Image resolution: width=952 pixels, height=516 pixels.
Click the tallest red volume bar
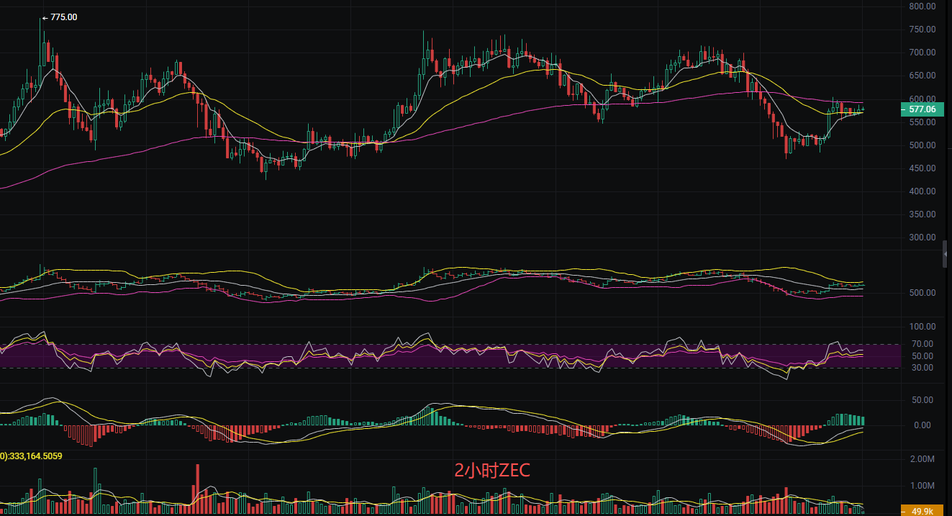[x=197, y=486]
